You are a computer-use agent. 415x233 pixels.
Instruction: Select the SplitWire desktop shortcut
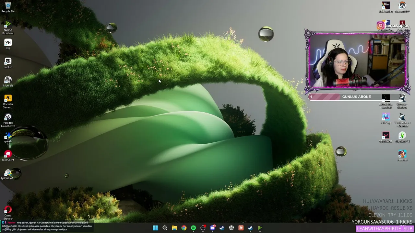click(8, 174)
